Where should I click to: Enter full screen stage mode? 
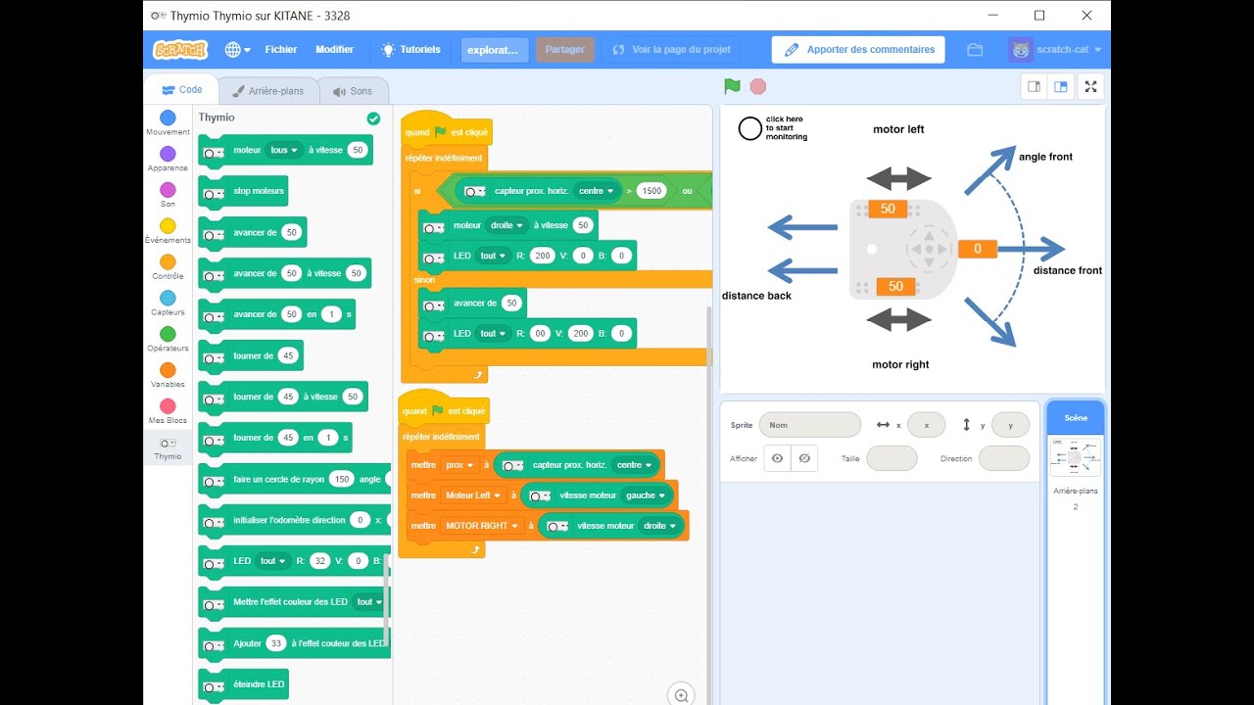pyautogui.click(x=1091, y=86)
